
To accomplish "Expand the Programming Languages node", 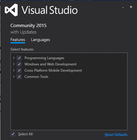I will pos(14,58).
